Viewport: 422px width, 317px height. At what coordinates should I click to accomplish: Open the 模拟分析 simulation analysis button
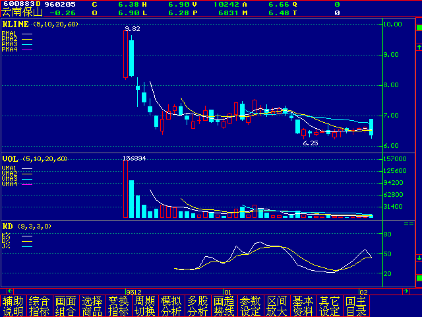171,306
